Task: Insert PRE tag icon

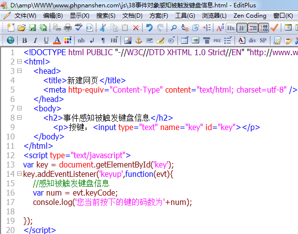Action: click(x=217, y=40)
